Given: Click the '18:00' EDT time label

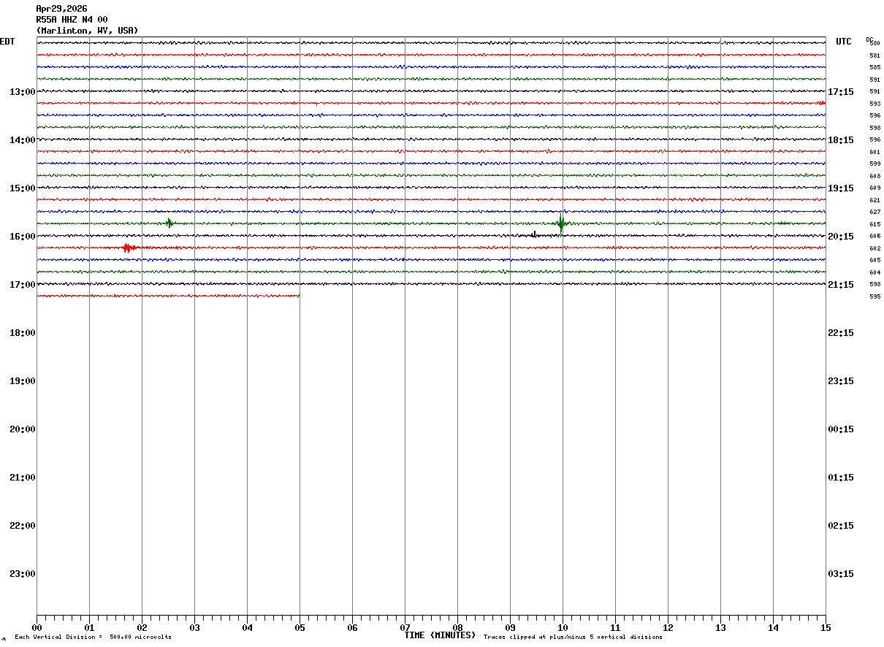Looking at the screenshot, I should [22, 333].
